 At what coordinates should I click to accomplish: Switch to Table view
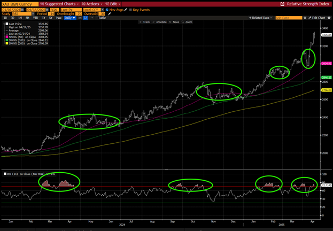pyautogui.click(x=102, y=18)
